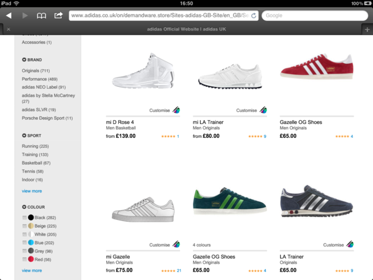This screenshot has height=280, width=373.
Task: Filter by Porsche Design Sport
Action: click(47, 118)
